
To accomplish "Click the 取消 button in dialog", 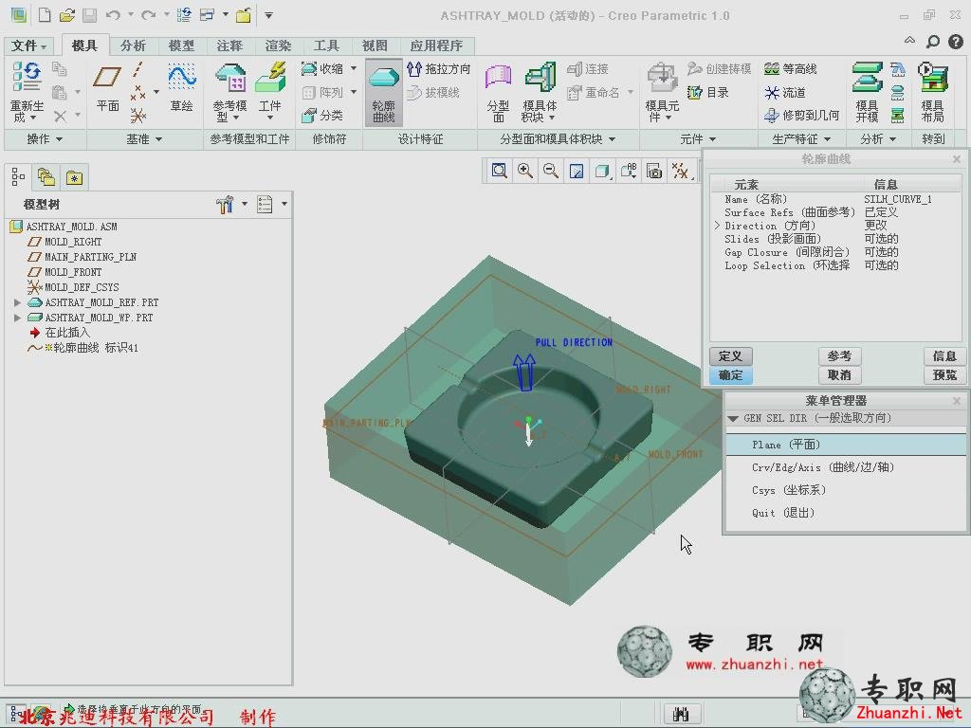I will click(x=839, y=375).
